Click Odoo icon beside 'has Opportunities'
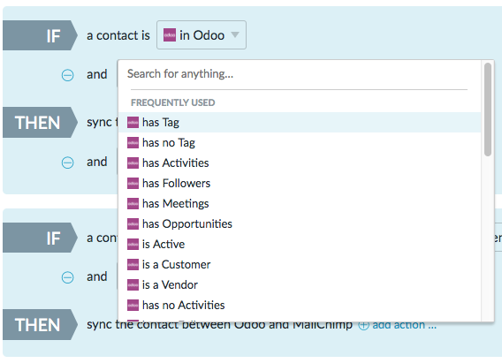This screenshot has width=502, height=363. [133, 223]
